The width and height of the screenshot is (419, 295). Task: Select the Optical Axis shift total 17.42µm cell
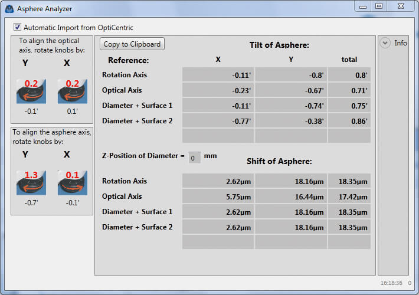point(349,196)
